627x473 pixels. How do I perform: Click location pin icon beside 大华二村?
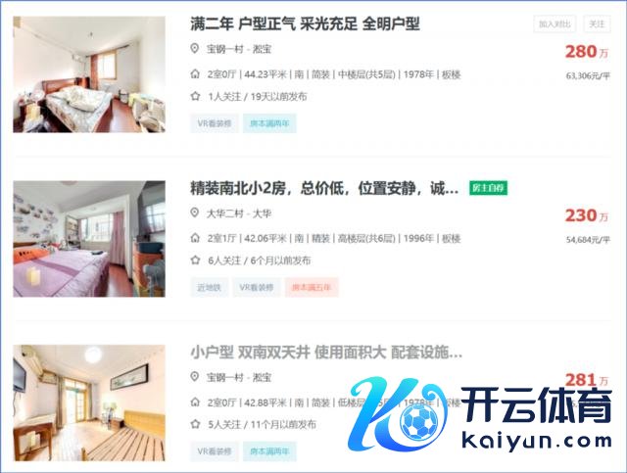[195, 213]
